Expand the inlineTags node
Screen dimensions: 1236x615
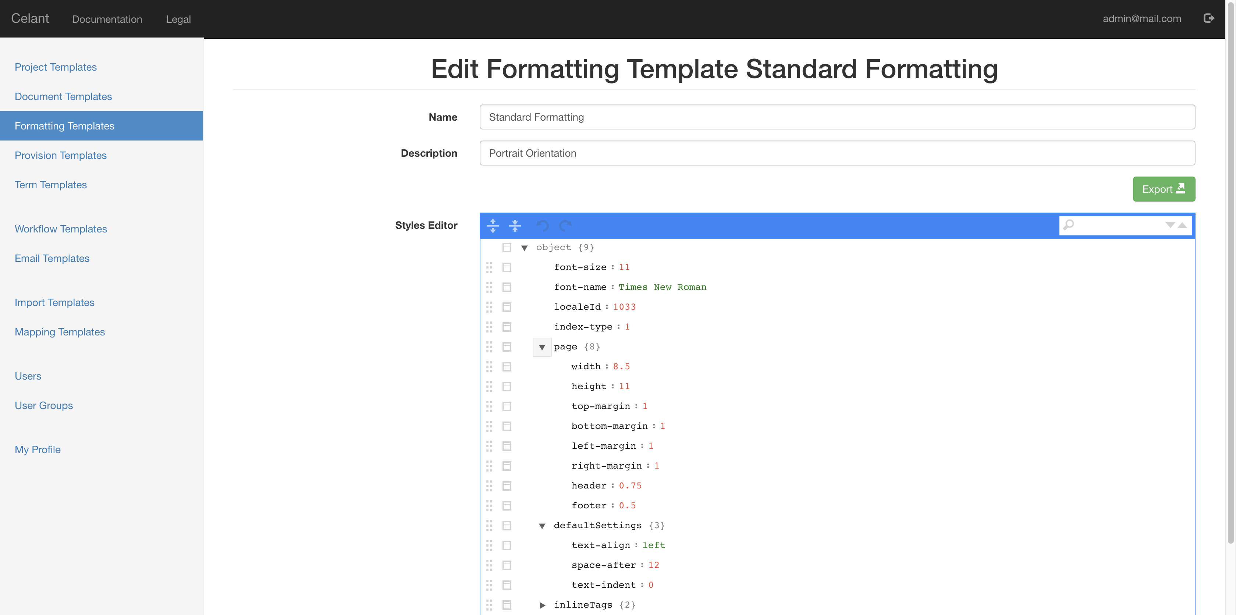point(543,605)
